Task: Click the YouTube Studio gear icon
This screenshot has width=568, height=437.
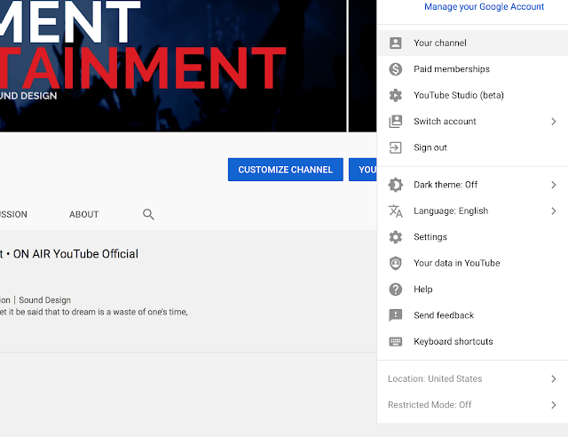Action: point(395,95)
